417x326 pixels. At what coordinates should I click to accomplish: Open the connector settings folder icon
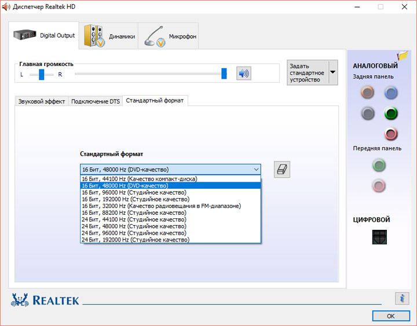(403, 56)
